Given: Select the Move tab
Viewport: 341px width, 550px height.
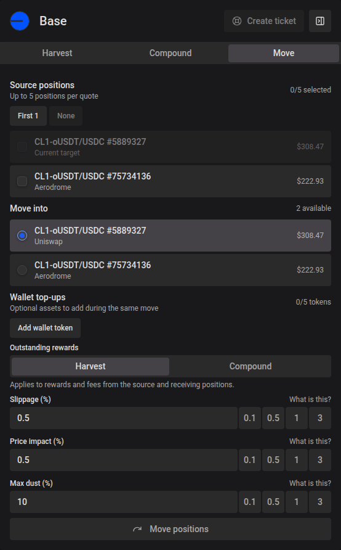Looking at the screenshot, I should 284,53.
